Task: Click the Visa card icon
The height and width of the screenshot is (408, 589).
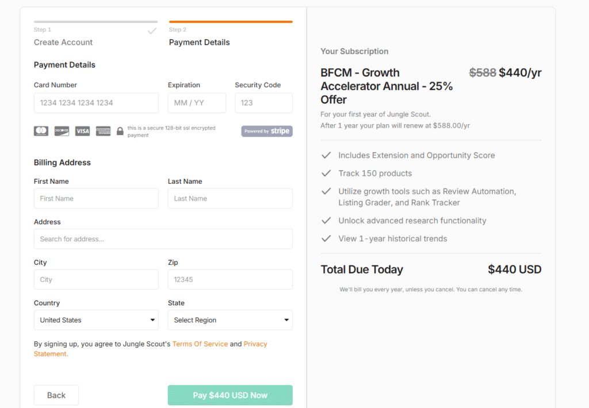Action: click(82, 131)
